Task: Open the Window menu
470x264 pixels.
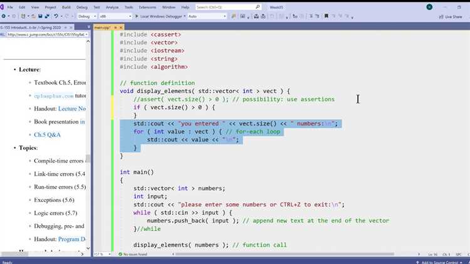Action: pyautogui.click(x=169, y=7)
